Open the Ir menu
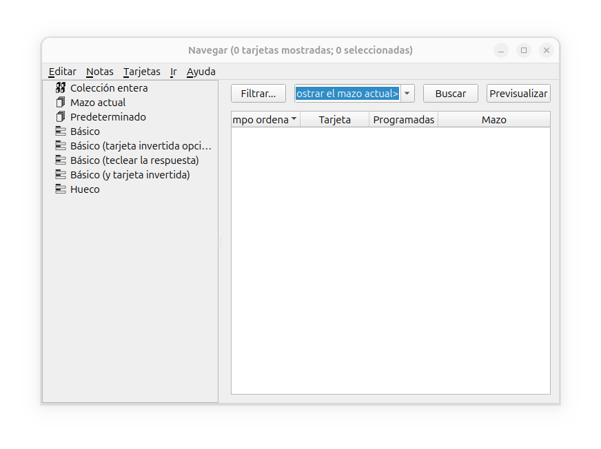 (174, 72)
